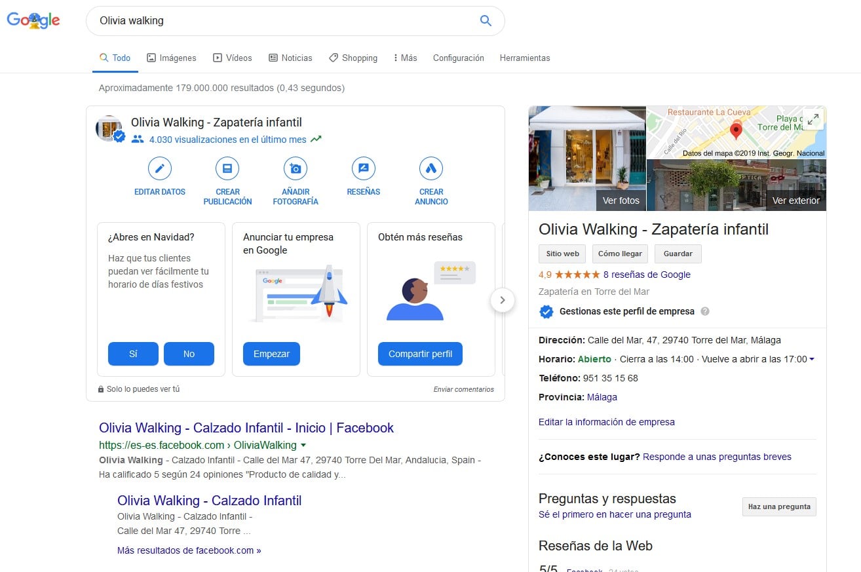This screenshot has width=861, height=572.
Task: Click the Google logo
Action: click(33, 20)
